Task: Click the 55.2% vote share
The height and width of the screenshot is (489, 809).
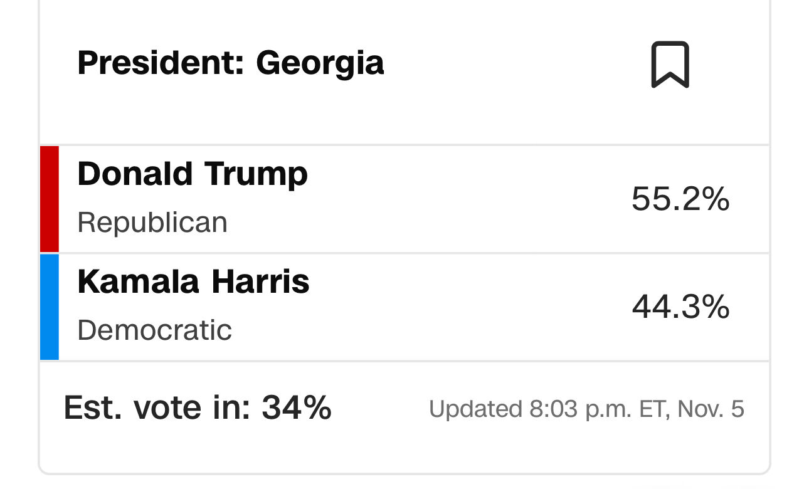Action: tap(680, 199)
